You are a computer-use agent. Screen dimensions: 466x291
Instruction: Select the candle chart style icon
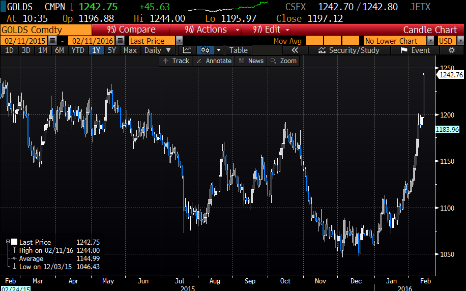coord(206,50)
